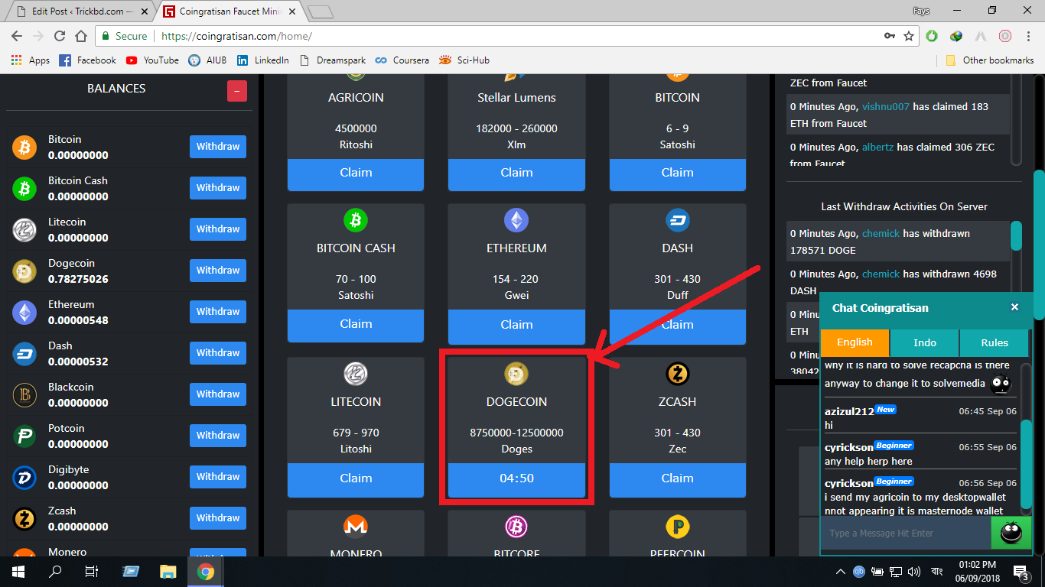Click the Dash coin icon in faucet grid
Viewport: 1045px width, 587px height.
point(677,221)
